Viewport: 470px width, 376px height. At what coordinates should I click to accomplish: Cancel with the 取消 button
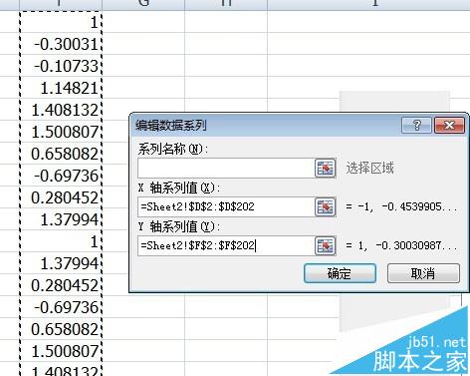click(423, 273)
